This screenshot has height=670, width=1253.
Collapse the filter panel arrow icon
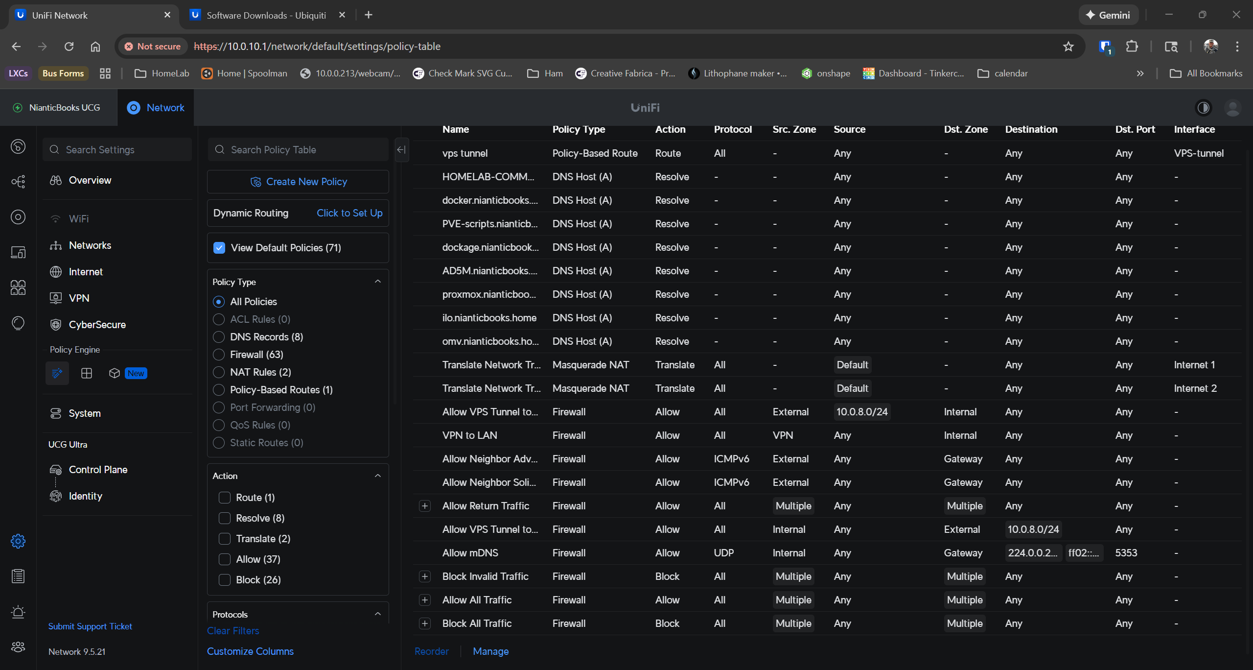(401, 150)
